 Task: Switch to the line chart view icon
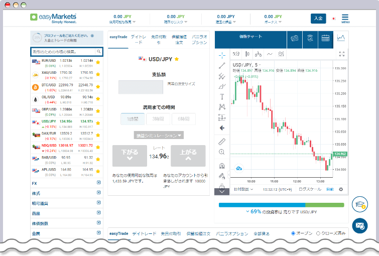tap(341, 38)
